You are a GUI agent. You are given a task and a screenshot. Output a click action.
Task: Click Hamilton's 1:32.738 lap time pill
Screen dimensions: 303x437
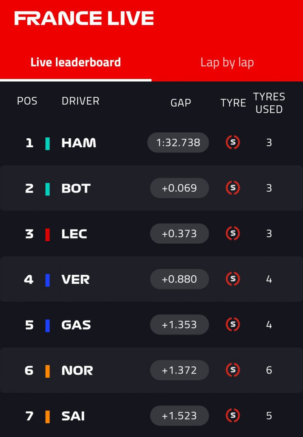point(178,143)
